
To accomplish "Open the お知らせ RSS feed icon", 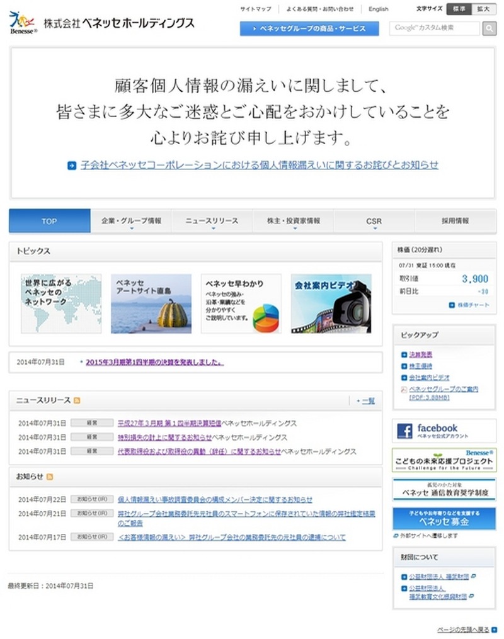I will tap(50, 477).
